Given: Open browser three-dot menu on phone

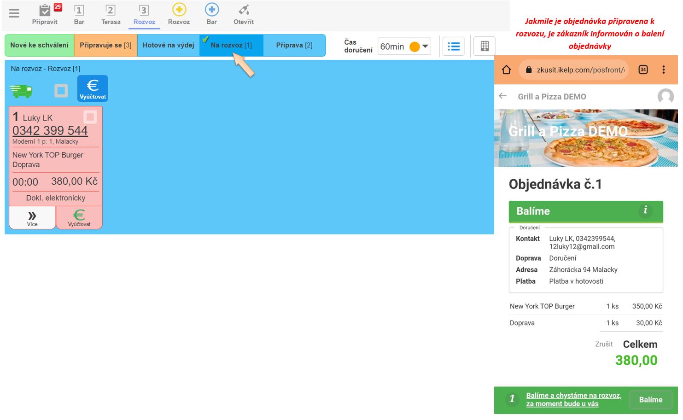Looking at the screenshot, I should [663, 70].
